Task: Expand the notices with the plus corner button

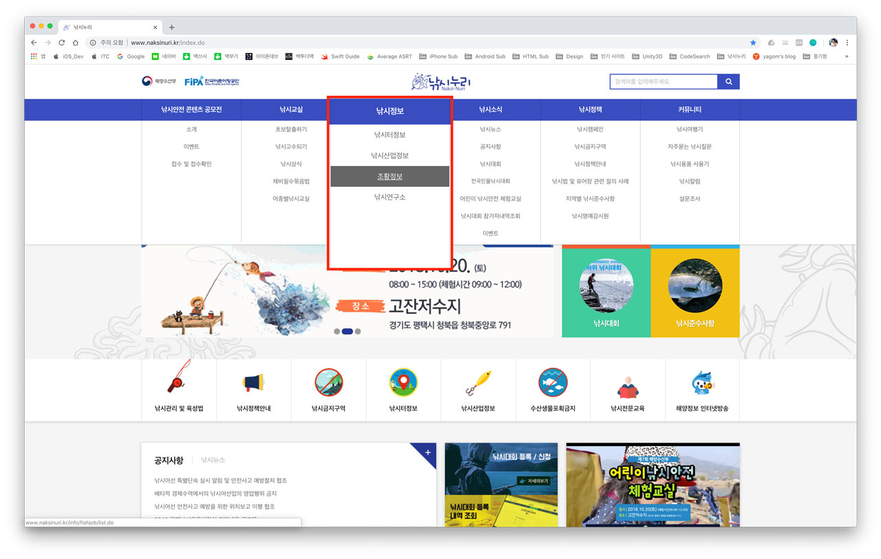Action: click(x=428, y=452)
